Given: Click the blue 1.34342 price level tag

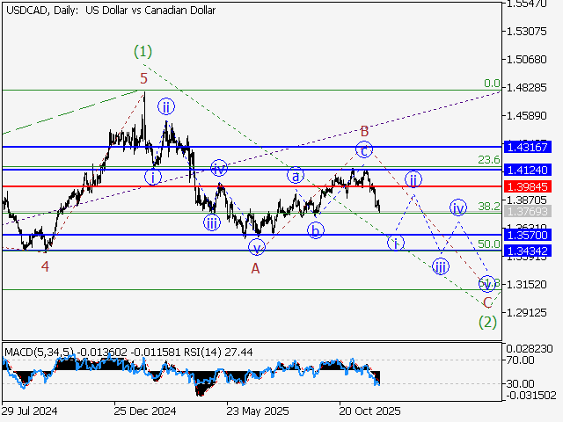Looking at the screenshot, I should [x=528, y=251].
